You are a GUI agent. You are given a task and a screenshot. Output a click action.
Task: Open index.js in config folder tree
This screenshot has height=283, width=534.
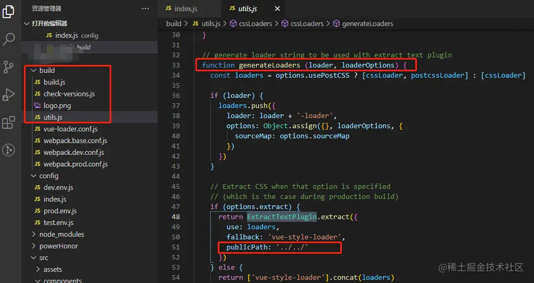(x=89, y=199)
